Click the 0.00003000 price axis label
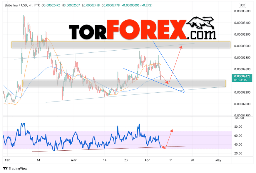 242,46
